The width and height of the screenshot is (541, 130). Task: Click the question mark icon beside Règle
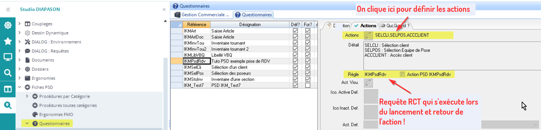[x=402, y=74]
